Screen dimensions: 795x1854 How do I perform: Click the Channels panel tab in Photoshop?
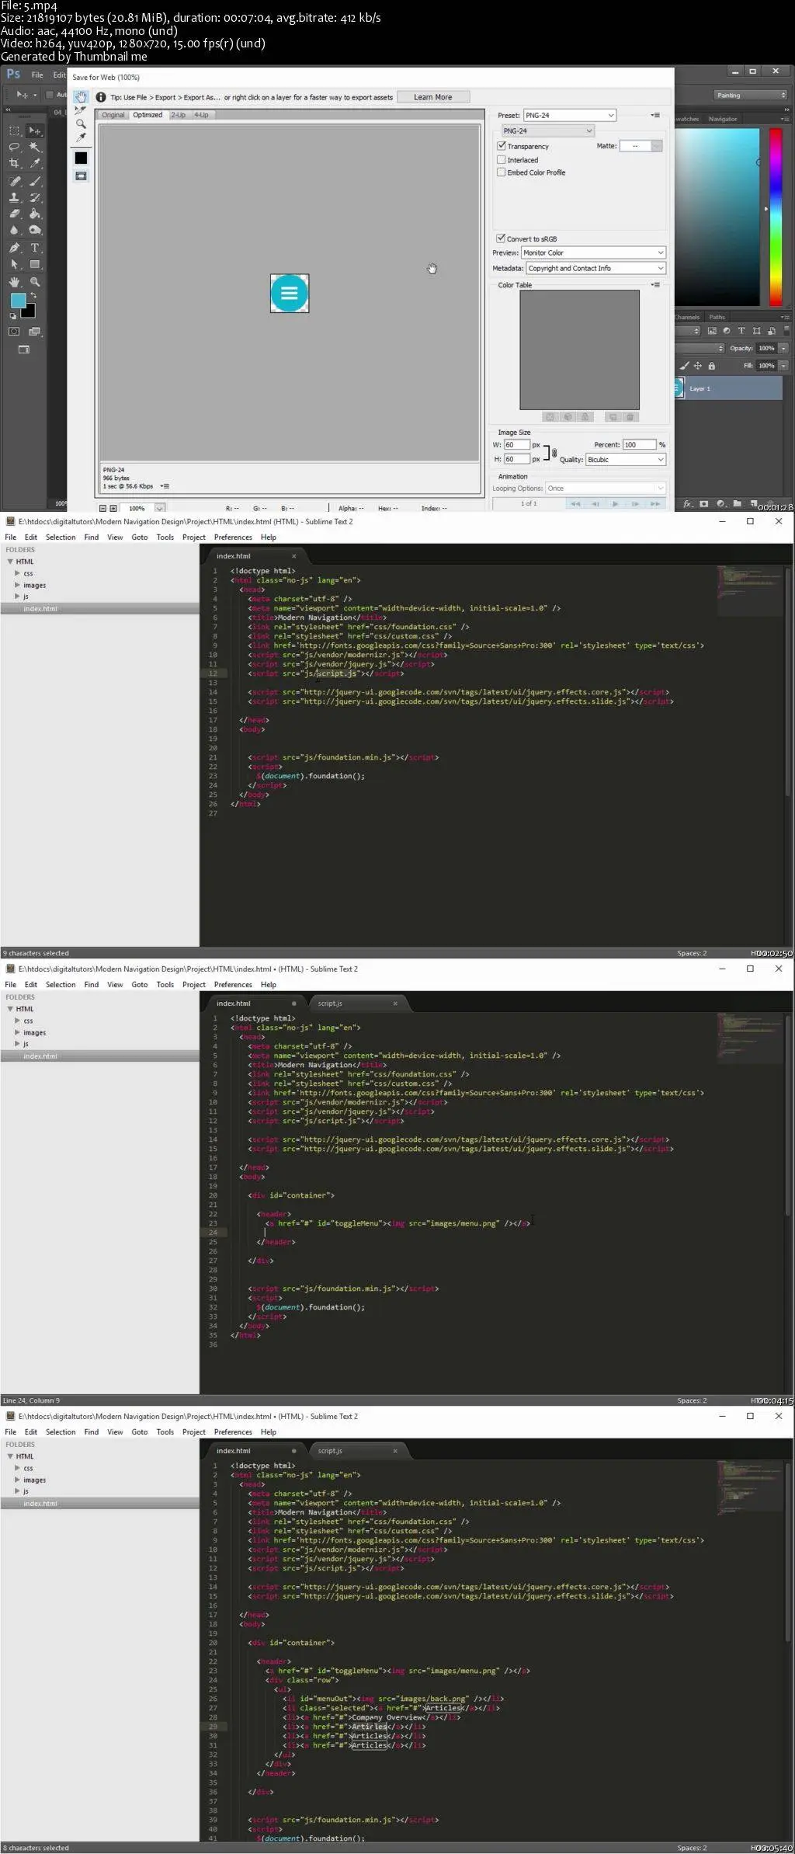pos(687,317)
